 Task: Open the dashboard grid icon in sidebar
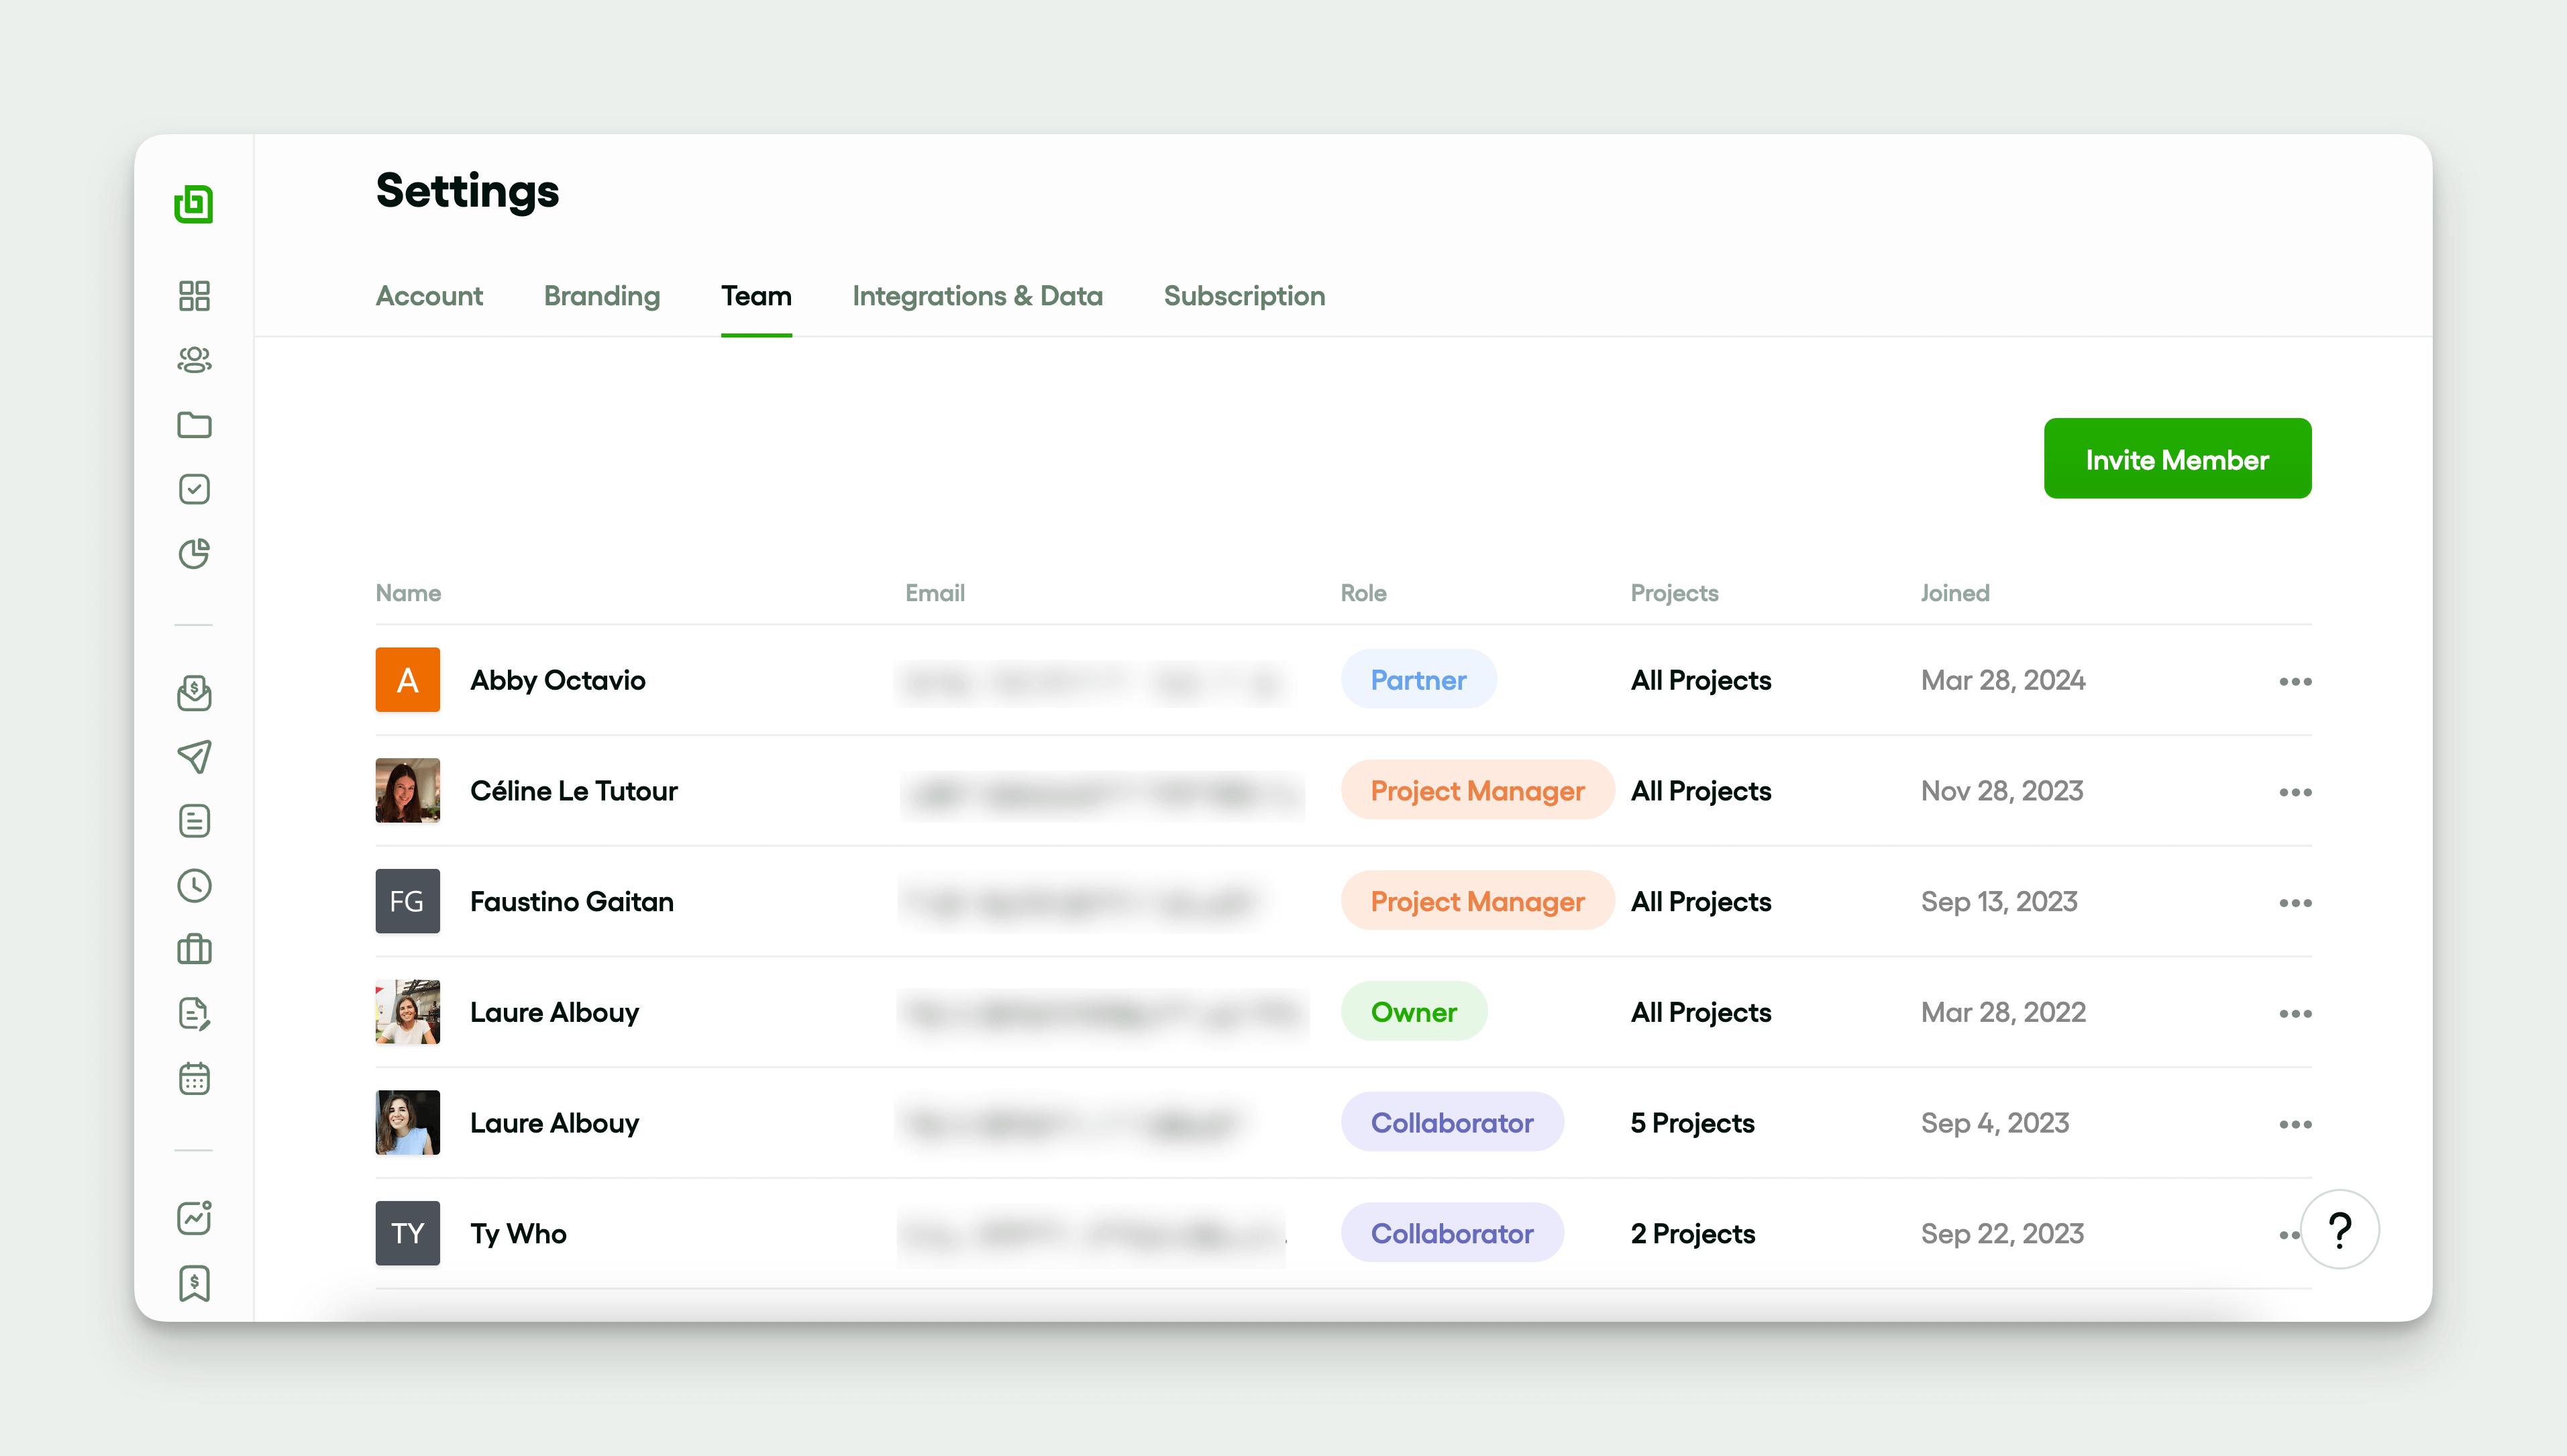(x=194, y=296)
